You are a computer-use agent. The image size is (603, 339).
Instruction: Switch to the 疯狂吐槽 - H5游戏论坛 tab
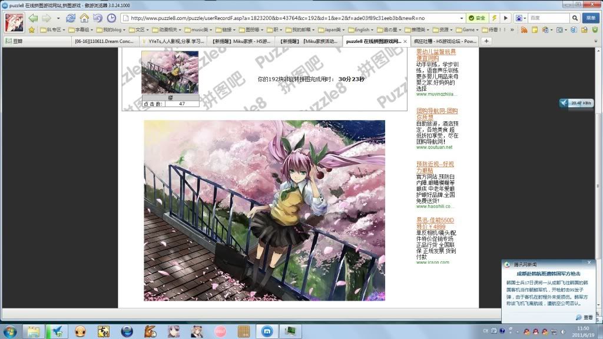coord(445,41)
